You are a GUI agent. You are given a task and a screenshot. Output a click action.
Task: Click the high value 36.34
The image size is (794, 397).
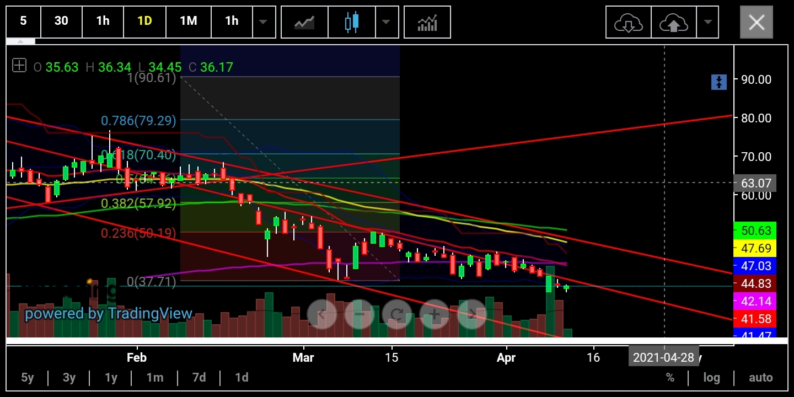click(115, 67)
